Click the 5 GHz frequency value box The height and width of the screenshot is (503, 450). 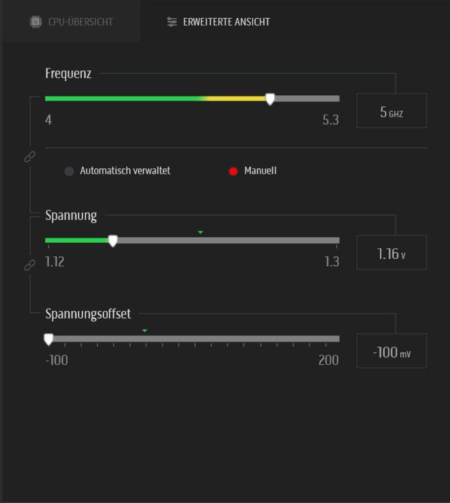(392, 111)
